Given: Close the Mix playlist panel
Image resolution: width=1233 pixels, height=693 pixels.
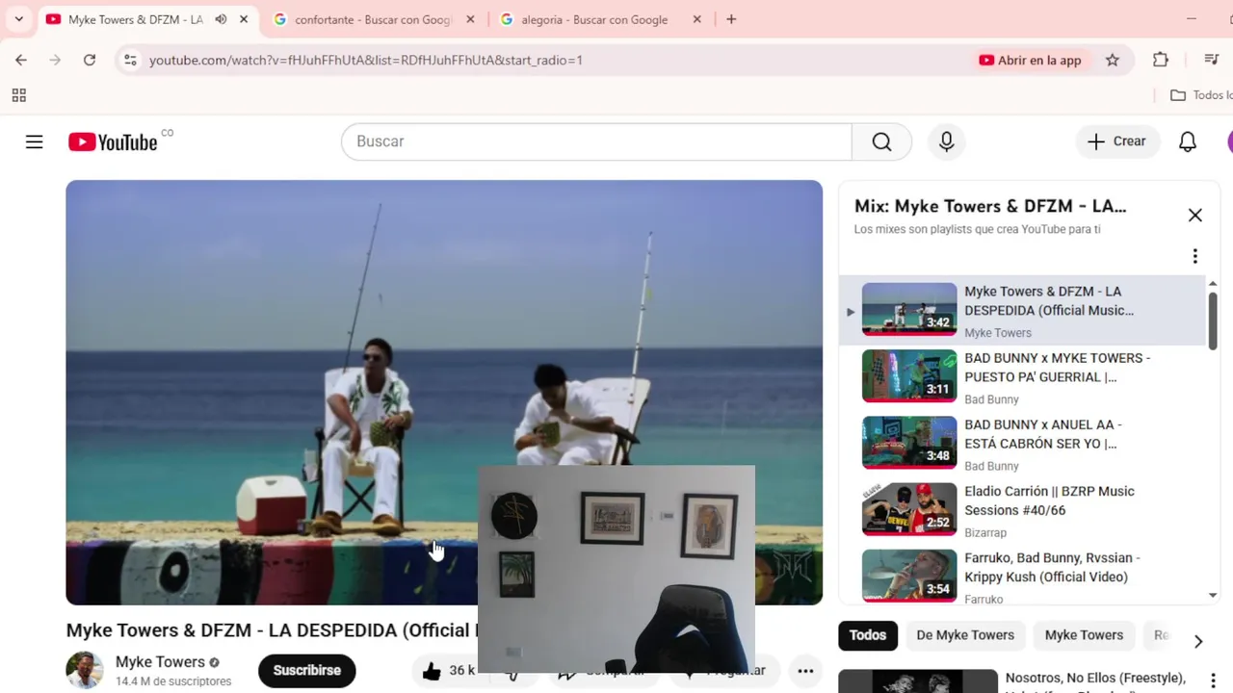Looking at the screenshot, I should (x=1195, y=216).
